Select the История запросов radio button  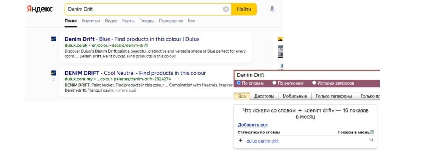click(314, 83)
